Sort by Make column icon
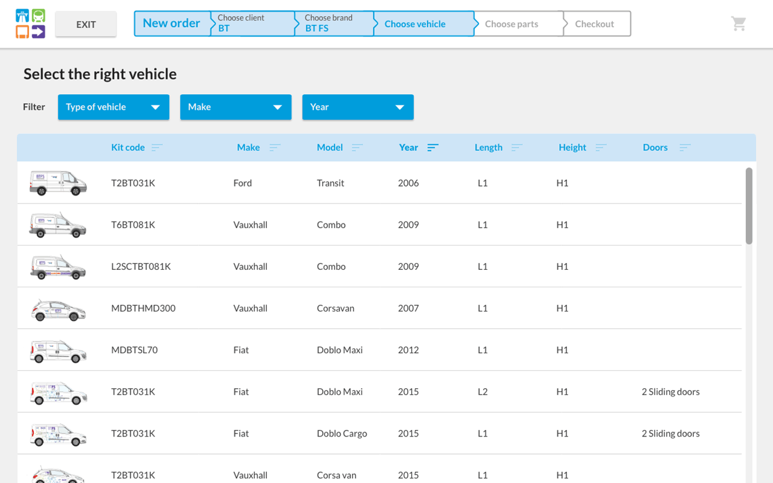The image size is (773, 483). point(275,147)
